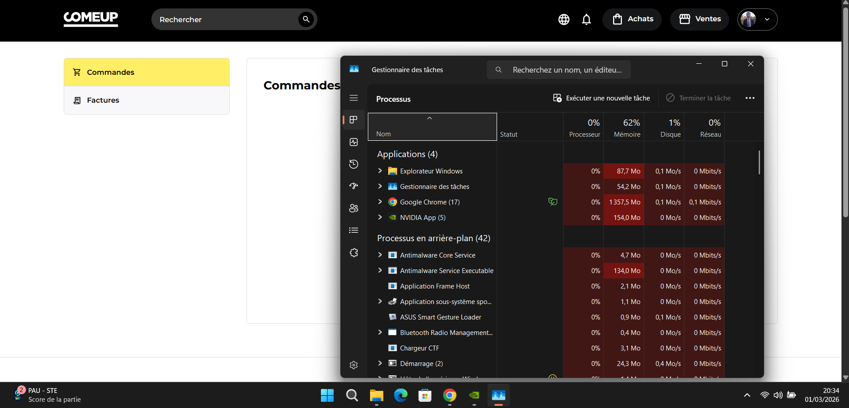Expand the Google Chrome (17) process group
Screen dimensions: 849x408
coord(380,202)
